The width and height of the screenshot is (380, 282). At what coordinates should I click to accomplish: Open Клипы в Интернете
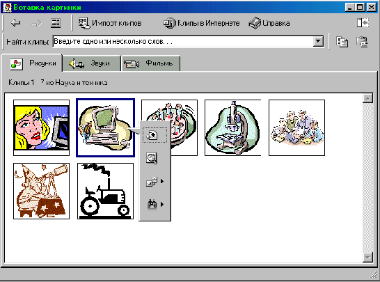(201, 23)
